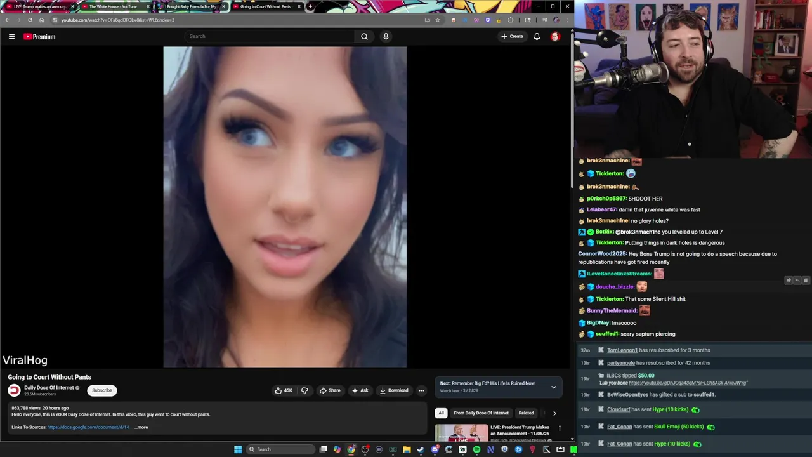This screenshot has width=812, height=457.
Task: Open File Explorer from the taskbar
Action: (x=407, y=449)
